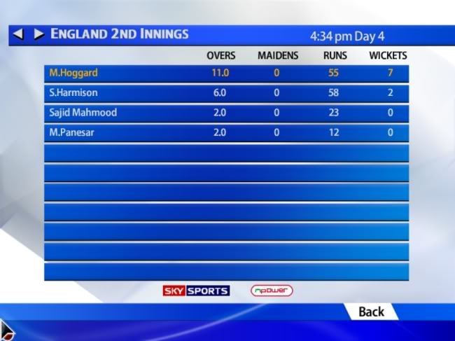The height and width of the screenshot is (341, 455).
Task: Select the S.Harmison bowler row
Action: pyautogui.click(x=226, y=93)
